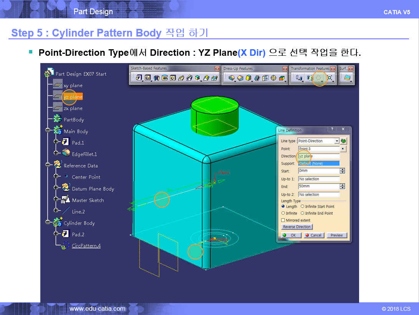
Task: Click the Thread/Tap tool icon
Action: pos(274,78)
